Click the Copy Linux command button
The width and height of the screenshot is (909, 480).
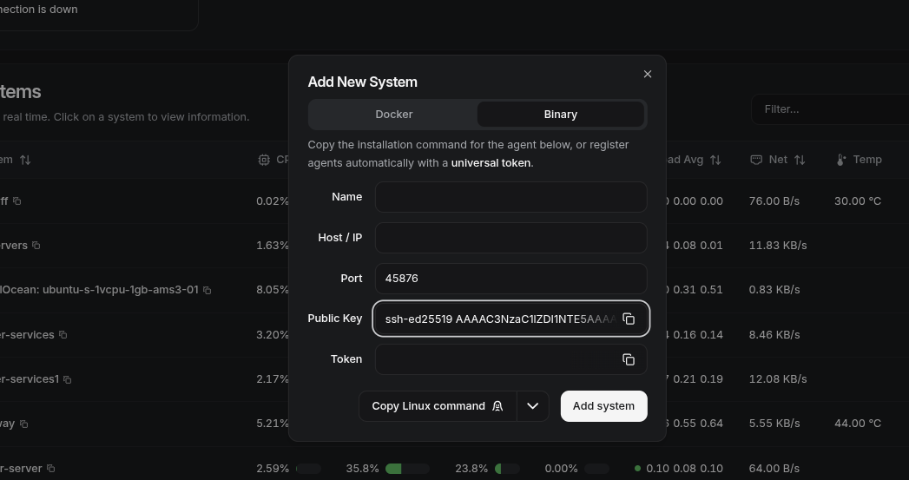point(437,406)
